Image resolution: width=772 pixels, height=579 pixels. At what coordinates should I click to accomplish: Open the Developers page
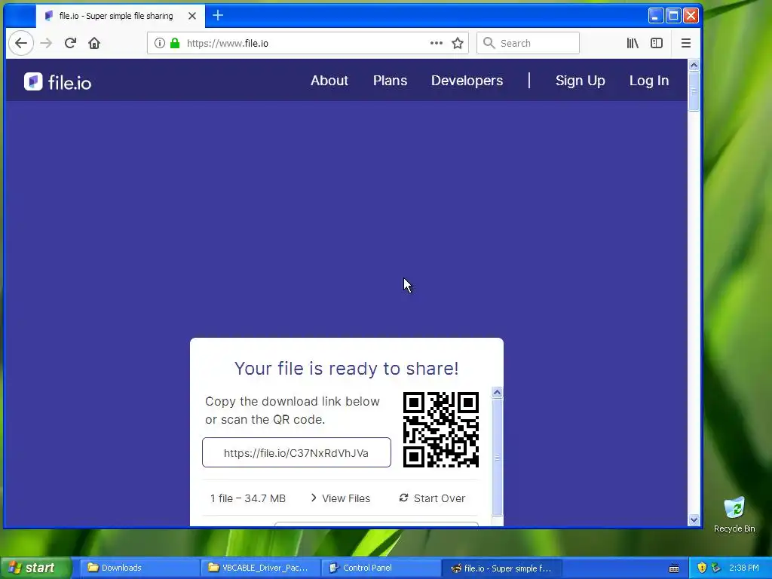pyautogui.click(x=467, y=81)
